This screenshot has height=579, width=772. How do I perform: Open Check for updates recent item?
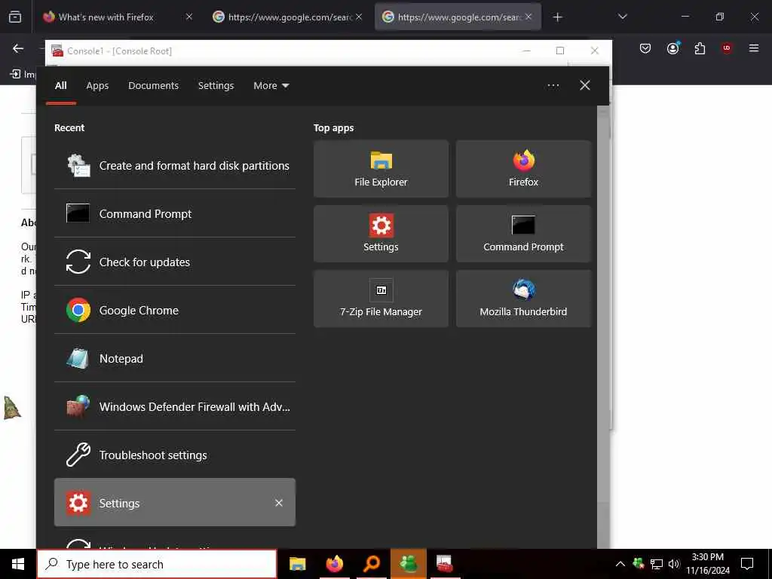[x=175, y=262]
